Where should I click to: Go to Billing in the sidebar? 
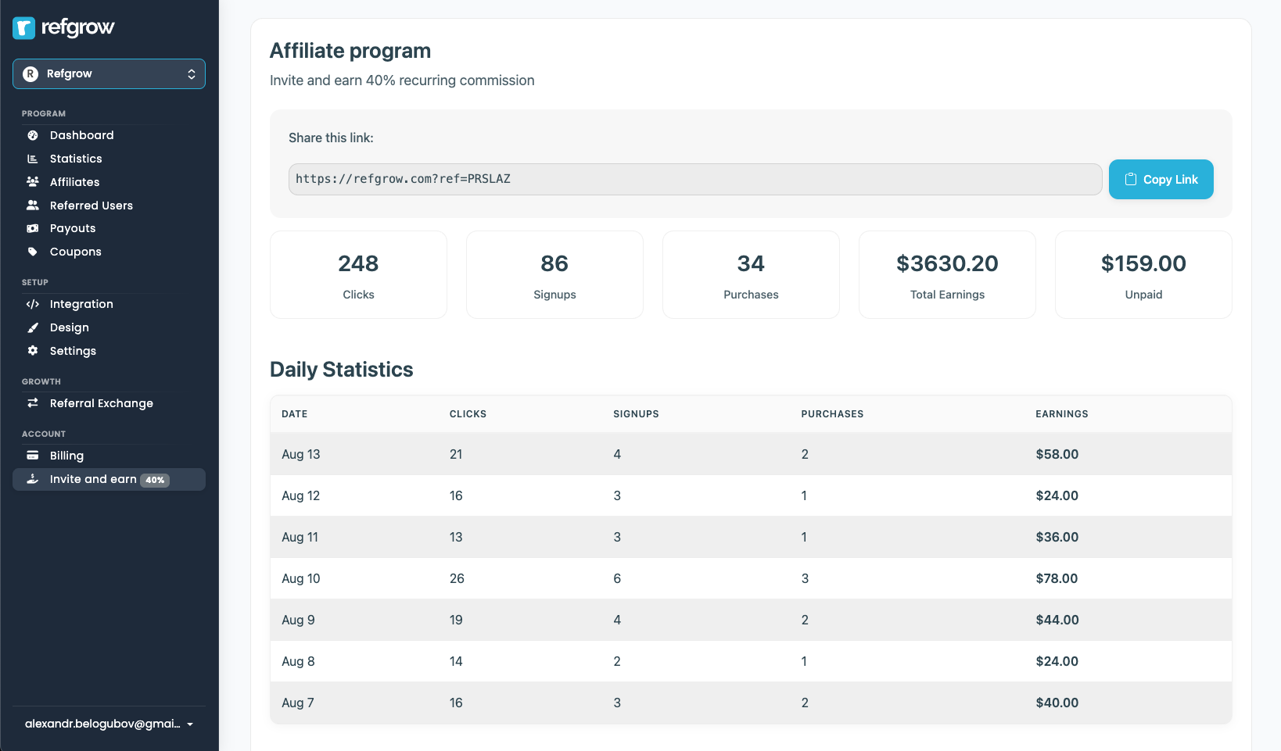66,456
